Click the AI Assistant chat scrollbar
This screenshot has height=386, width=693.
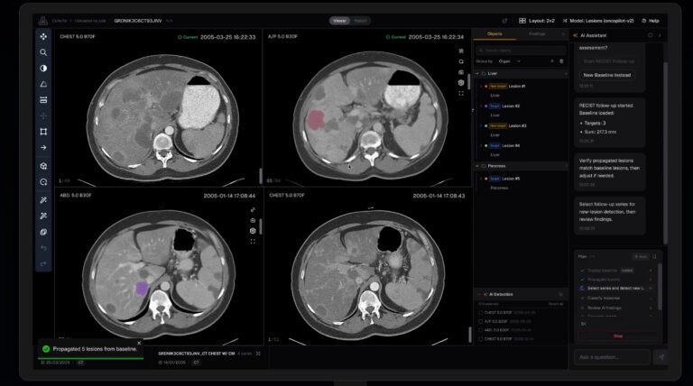pyautogui.click(x=665, y=152)
